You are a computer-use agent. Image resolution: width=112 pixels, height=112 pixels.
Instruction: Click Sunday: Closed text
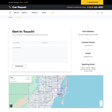[x=88, y=71]
